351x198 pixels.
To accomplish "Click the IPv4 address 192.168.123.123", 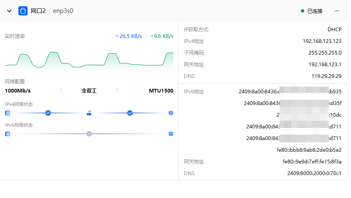I will click(x=322, y=41).
